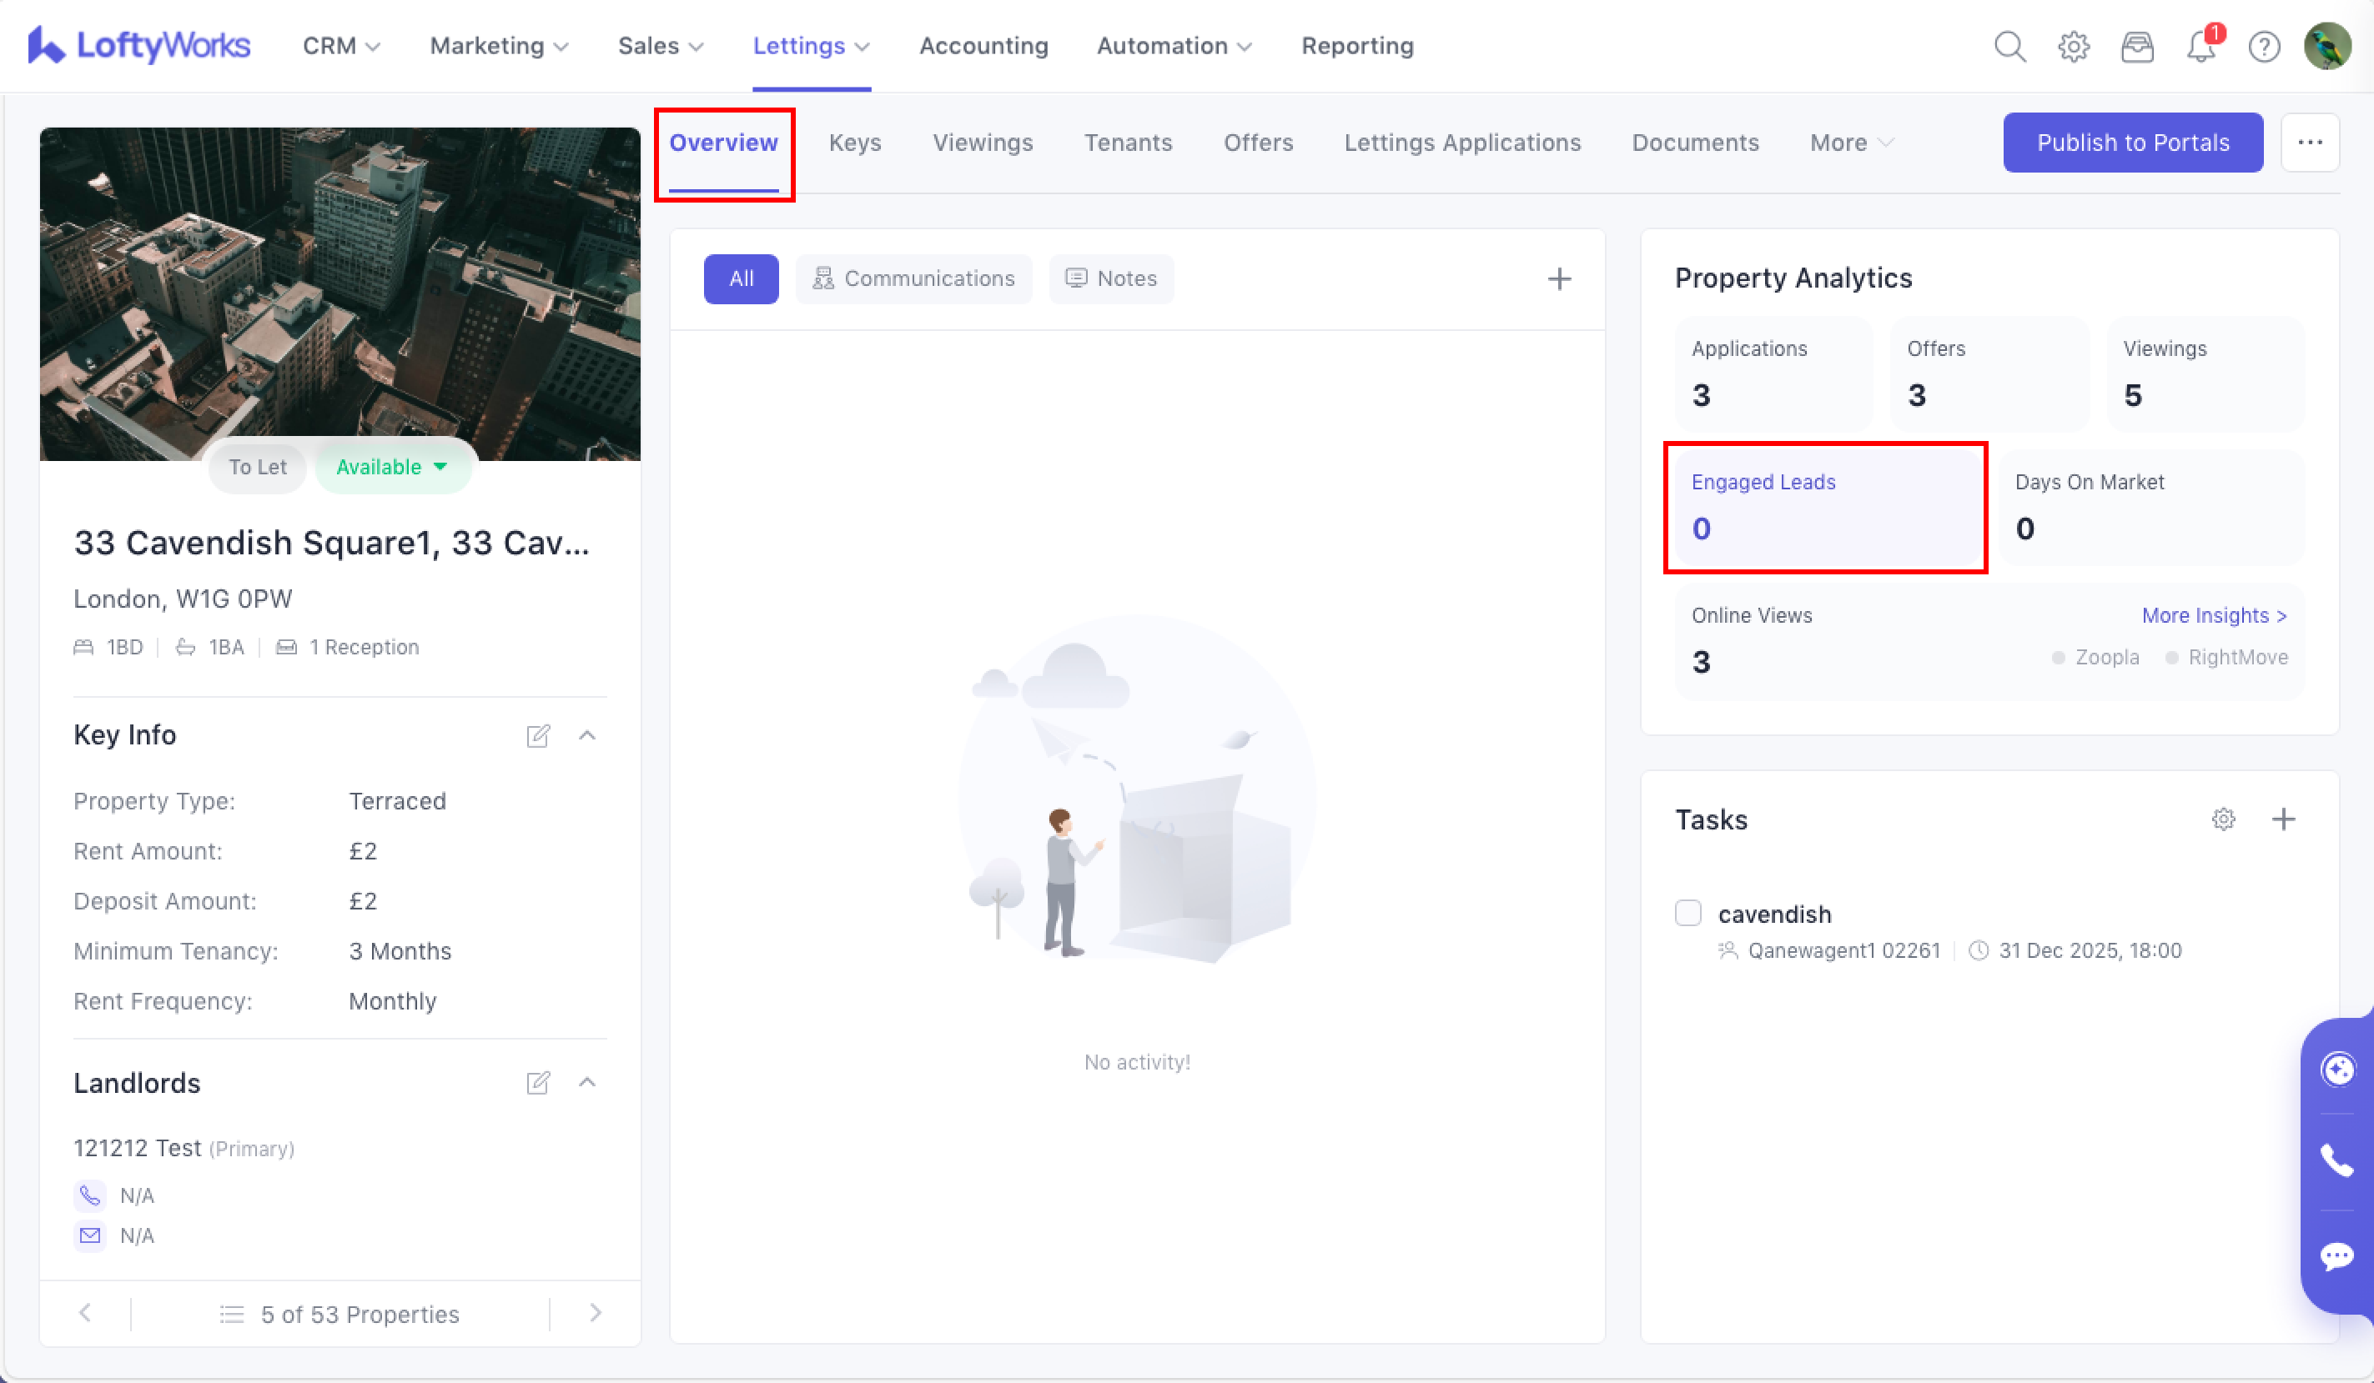2374x1383 pixels.
Task: Open the More Insights link
Action: 2214,616
